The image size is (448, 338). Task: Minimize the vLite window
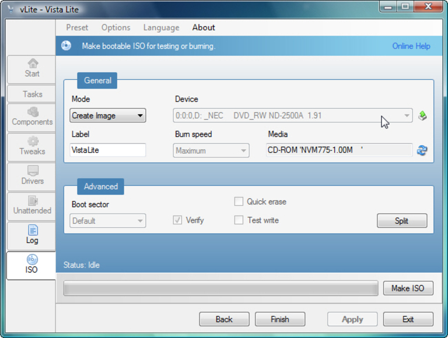(388, 6)
